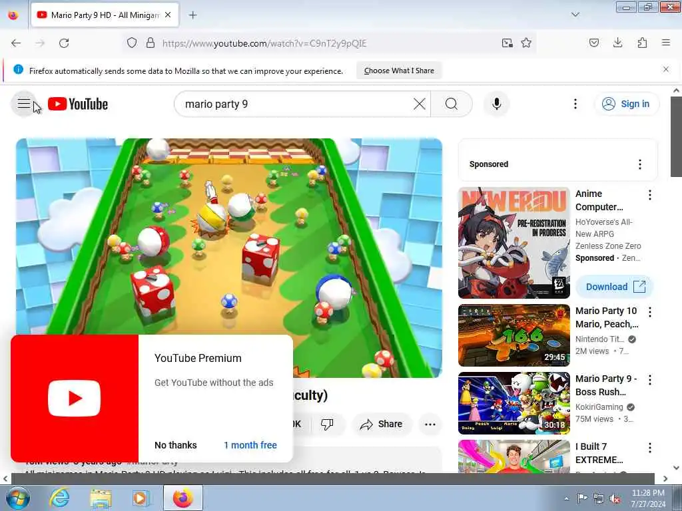Open volume control in system tray
Screen dimensions: 682x511
tap(615, 498)
